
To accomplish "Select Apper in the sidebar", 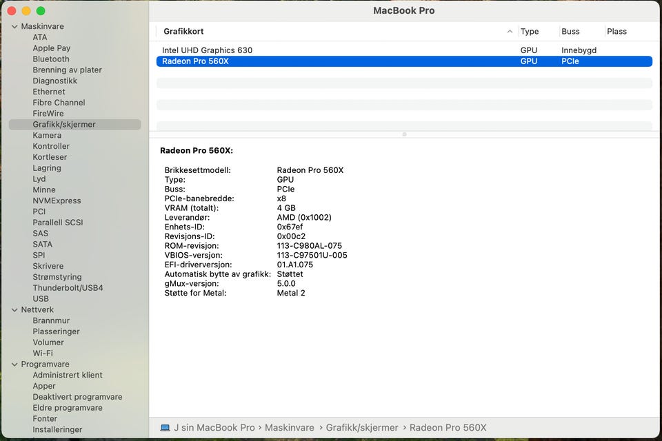I will [x=44, y=386].
